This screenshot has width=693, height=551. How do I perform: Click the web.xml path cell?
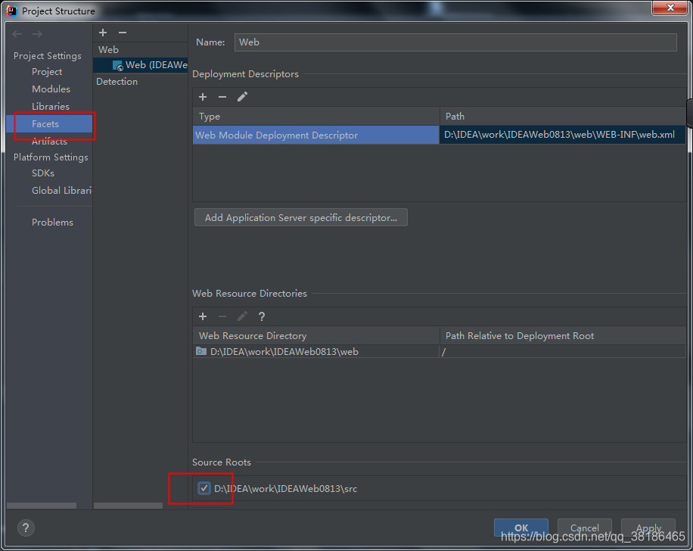562,135
